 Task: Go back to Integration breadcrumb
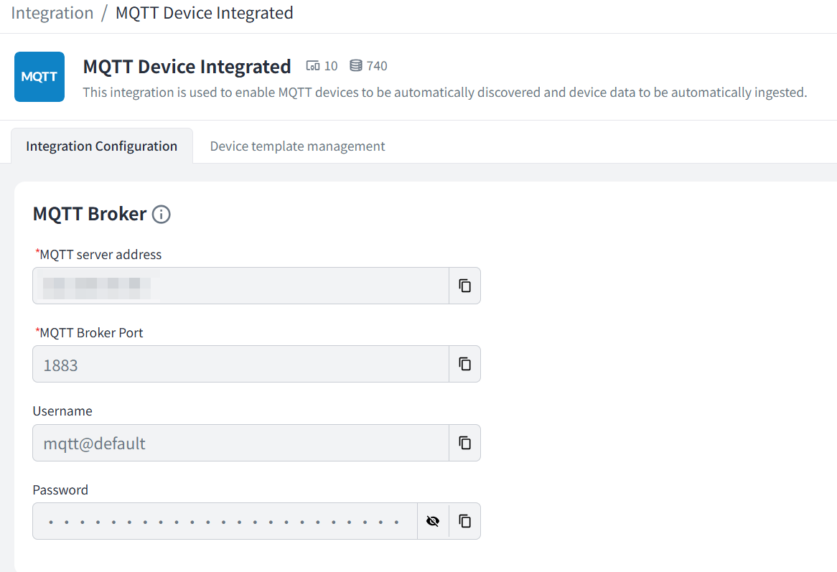click(52, 13)
